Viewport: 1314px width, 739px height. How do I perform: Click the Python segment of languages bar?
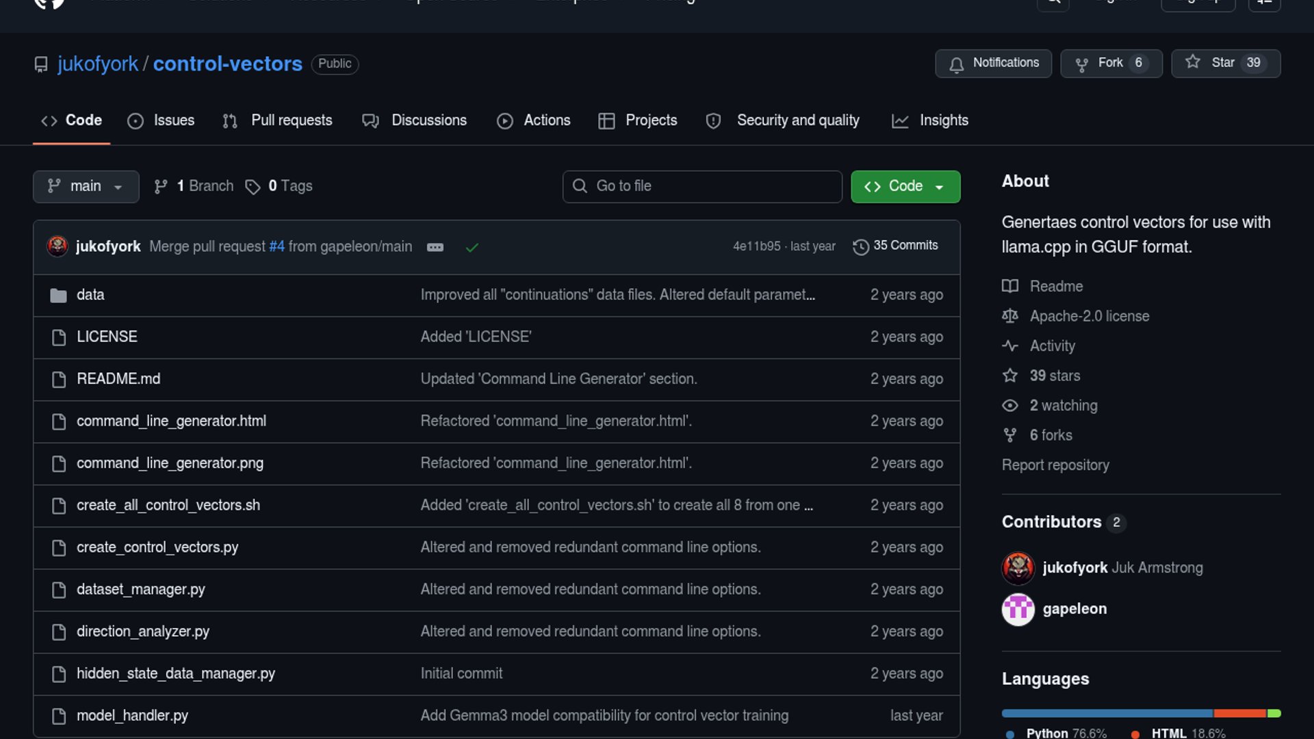[1106, 713]
